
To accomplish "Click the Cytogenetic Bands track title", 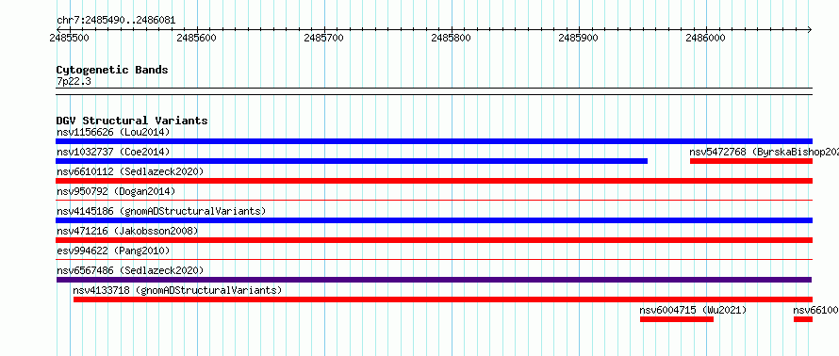I will (112, 70).
